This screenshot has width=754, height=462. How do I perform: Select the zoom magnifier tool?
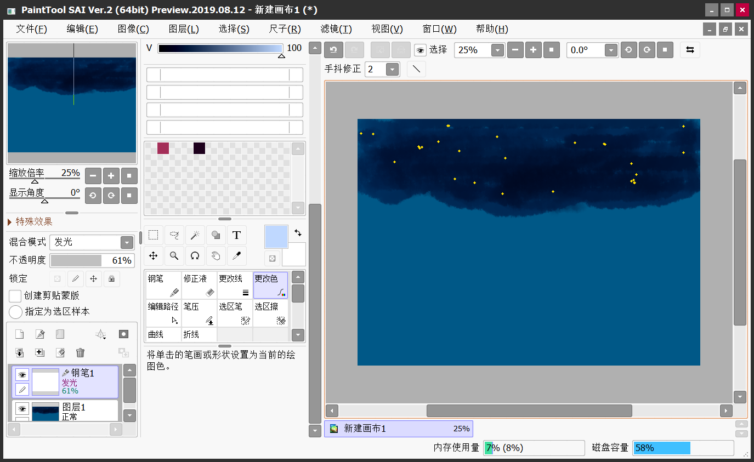click(x=174, y=256)
